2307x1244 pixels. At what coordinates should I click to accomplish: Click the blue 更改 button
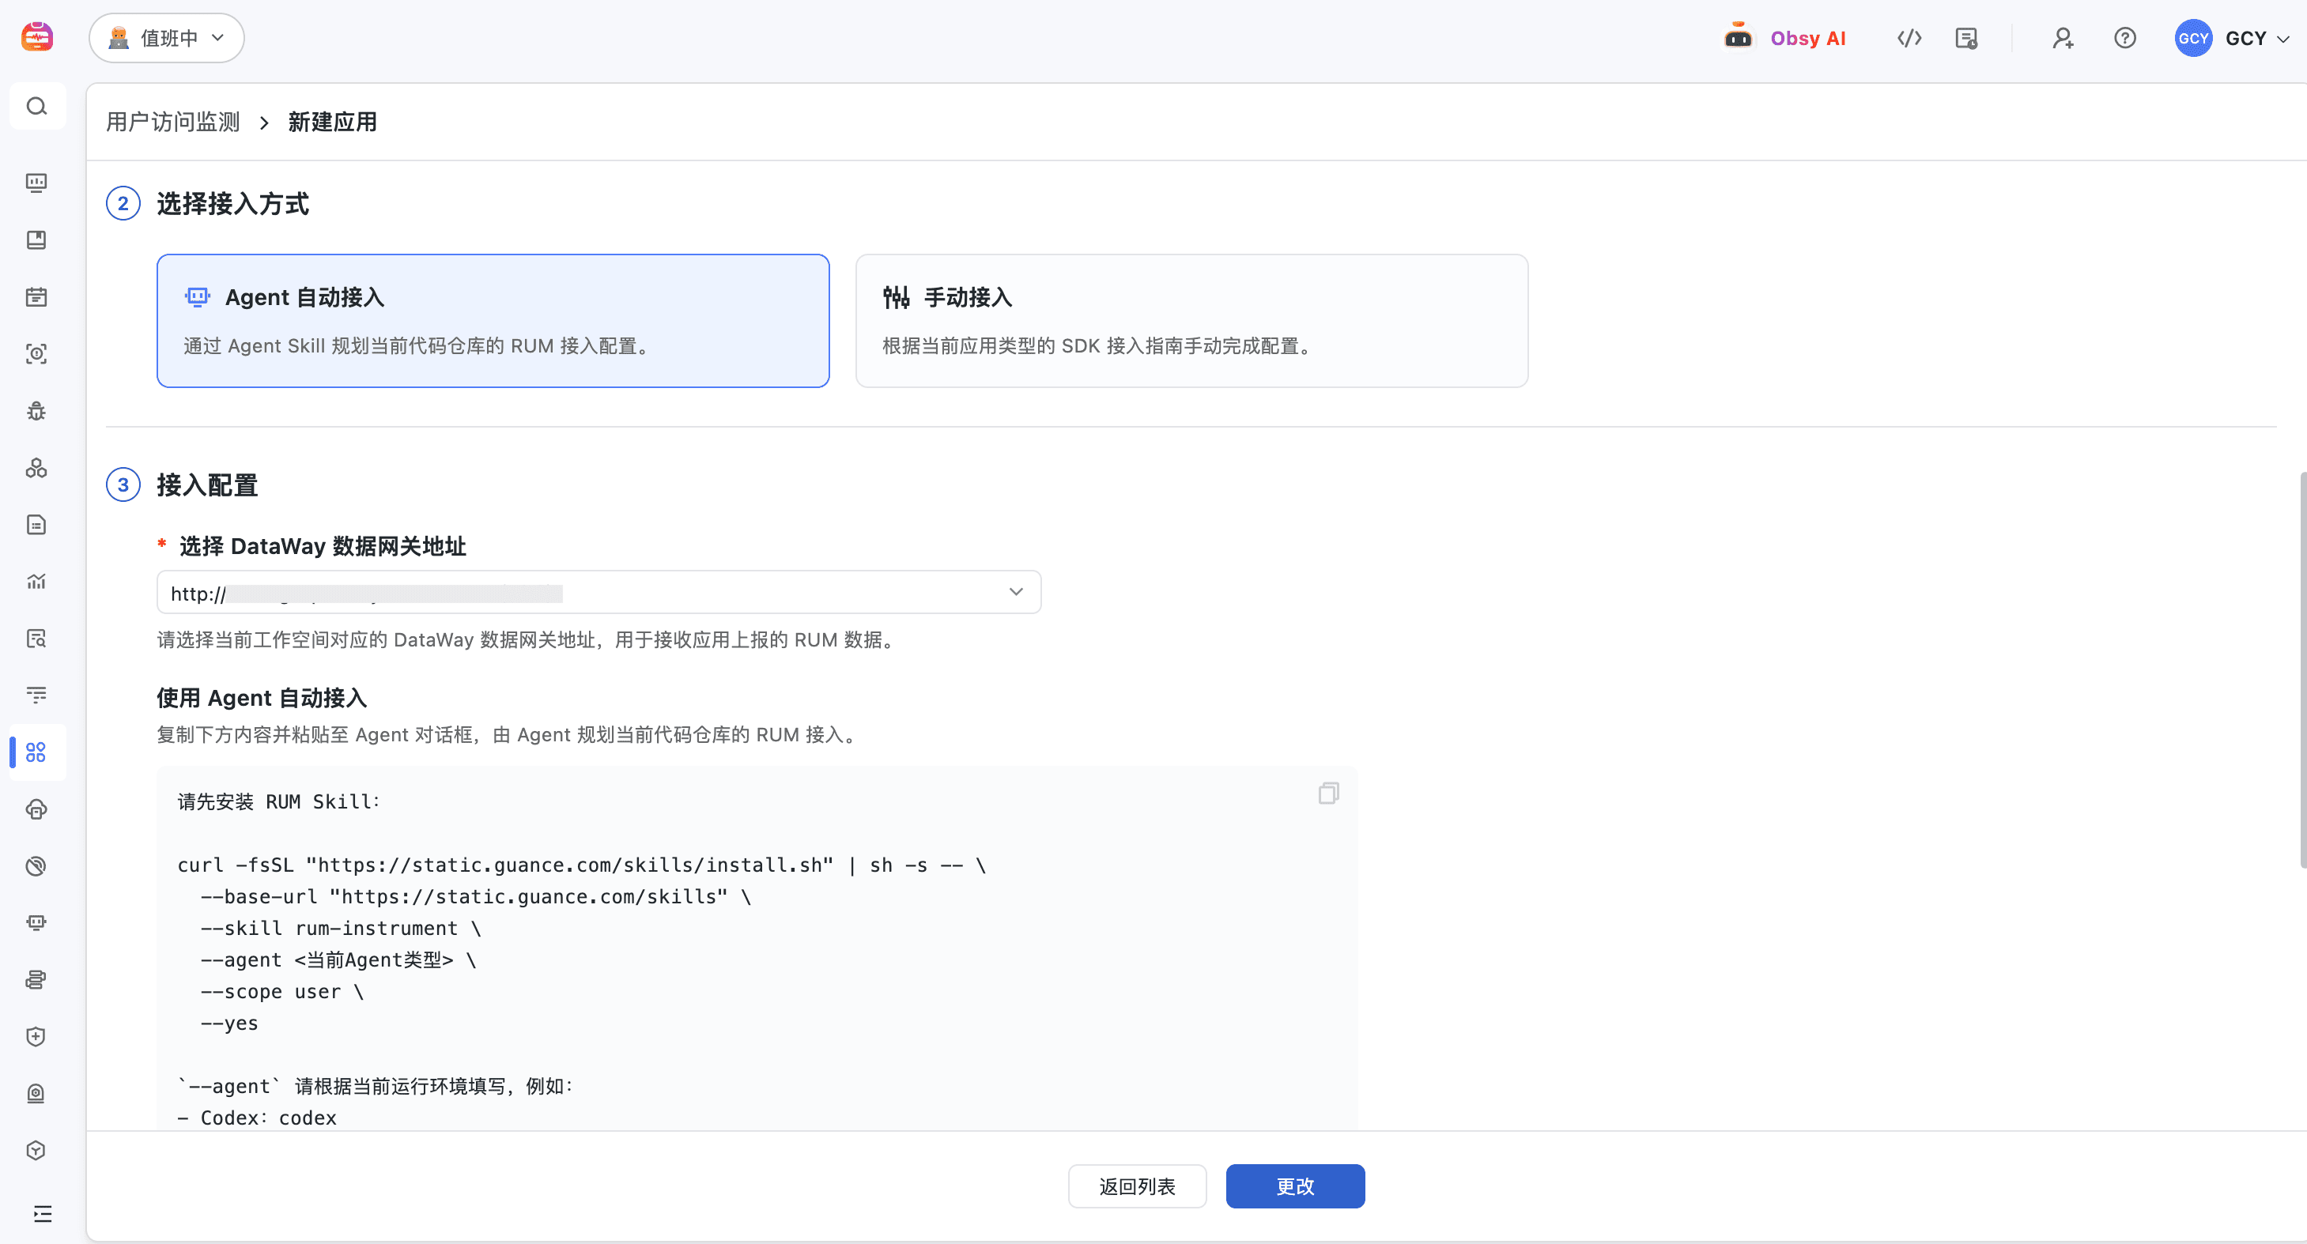pos(1295,1186)
